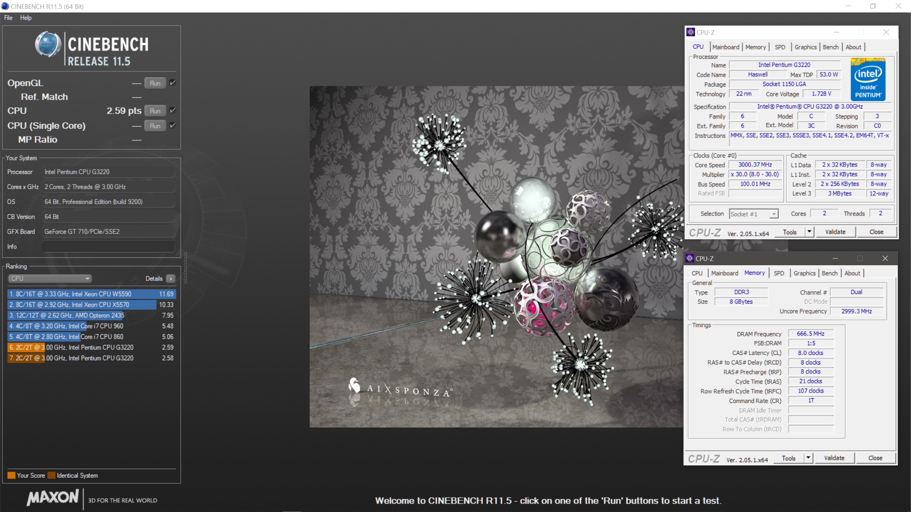The height and width of the screenshot is (512, 911).
Task: Click the Processor field in Your System
Action: tap(109, 172)
